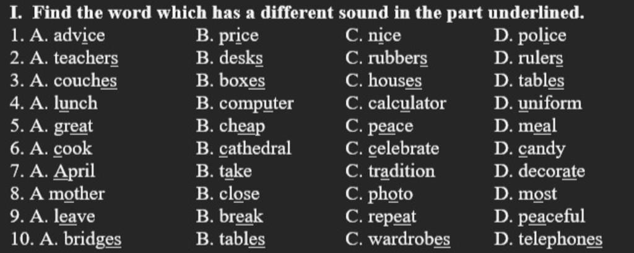Screen dimensions: 634x253
Task: Choose A. lunch in question 4
Action: point(64,104)
